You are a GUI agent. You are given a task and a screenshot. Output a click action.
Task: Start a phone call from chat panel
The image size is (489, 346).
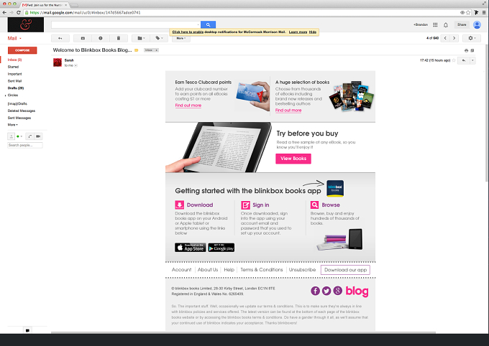pos(30,136)
